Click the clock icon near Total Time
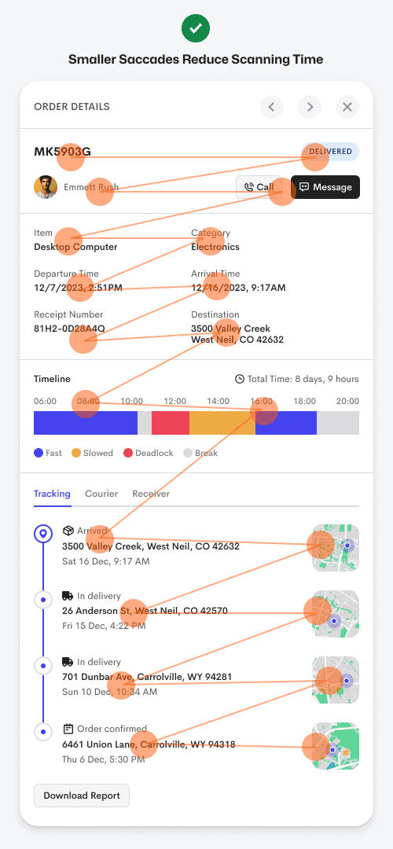Image resolution: width=393 pixels, height=849 pixels. (239, 379)
